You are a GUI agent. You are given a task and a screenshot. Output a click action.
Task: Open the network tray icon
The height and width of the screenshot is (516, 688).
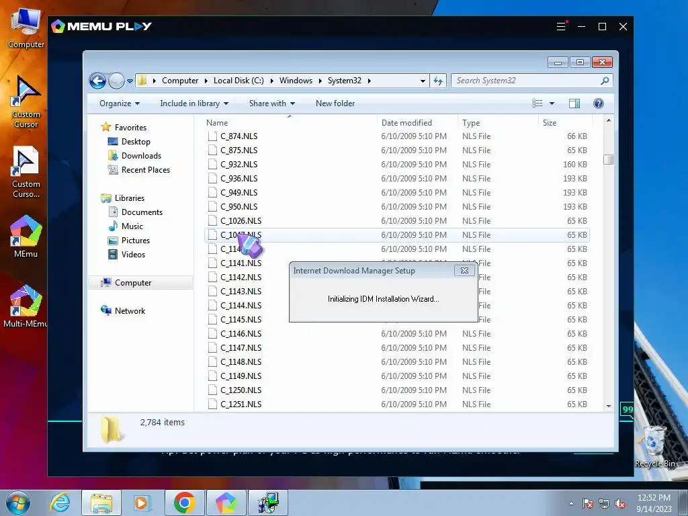coord(604,503)
